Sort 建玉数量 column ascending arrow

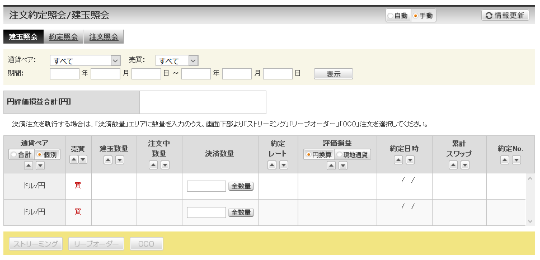[109, 160]
